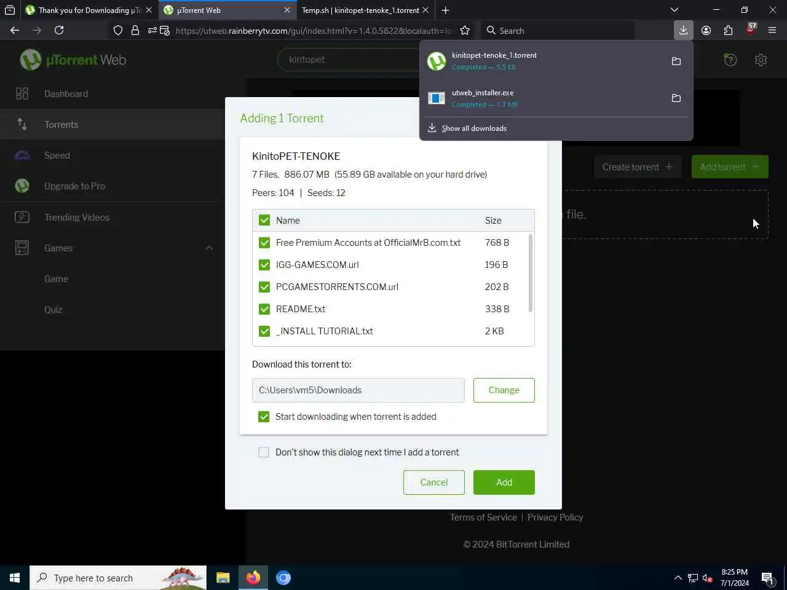Viewport: 787px width, 590px height.
Task: Click the Firefox Search box
Action: tap(556, 30)
